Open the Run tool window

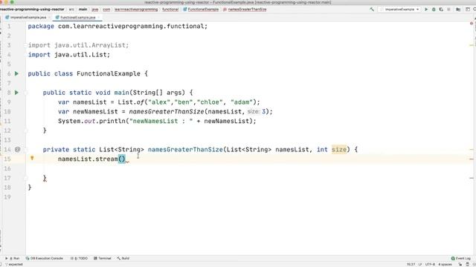13,258
